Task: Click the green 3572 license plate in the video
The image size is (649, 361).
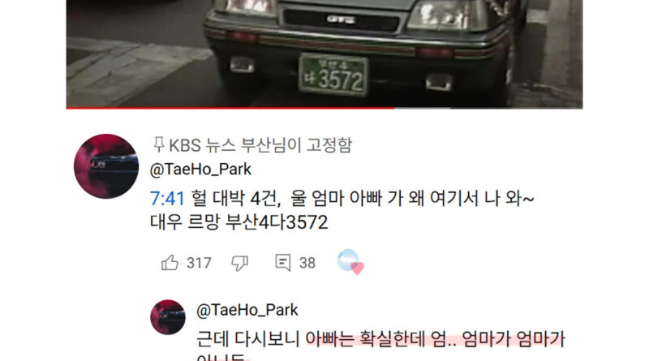Action: point(333,75)
